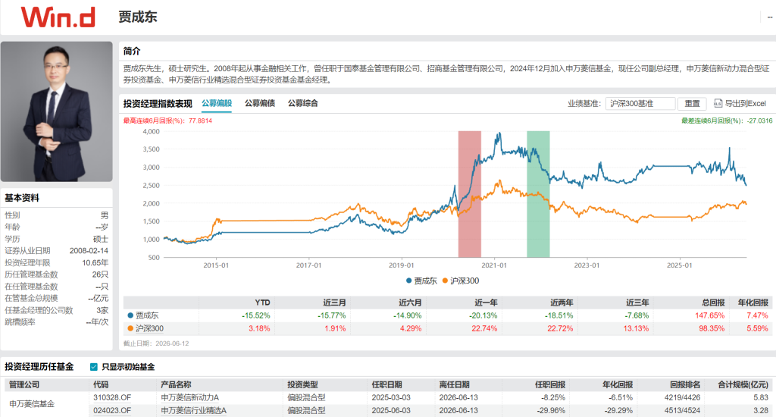Toggle orange 沪深300 chart legend marker
The height and width of the screenshot is (417, 776).
pos(445,281)
